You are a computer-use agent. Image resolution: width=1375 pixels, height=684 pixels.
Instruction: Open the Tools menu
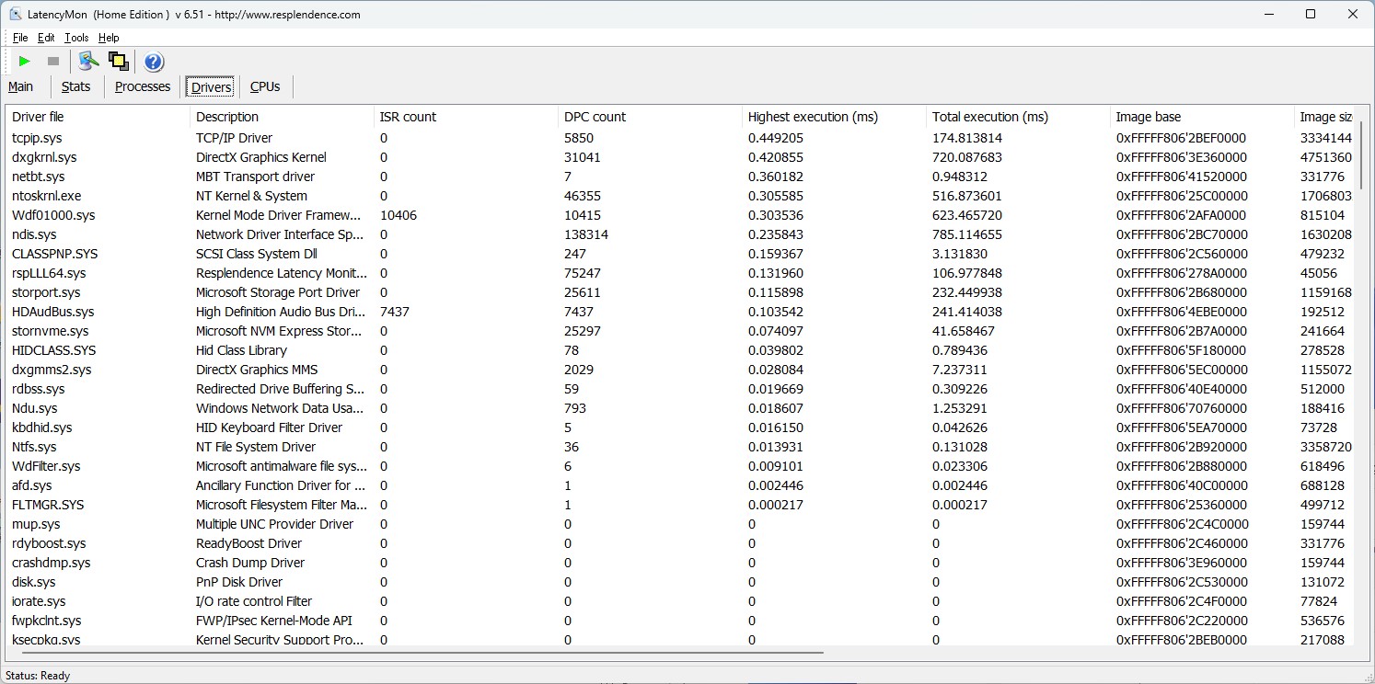pyautogui.click(x=76, y=38)
